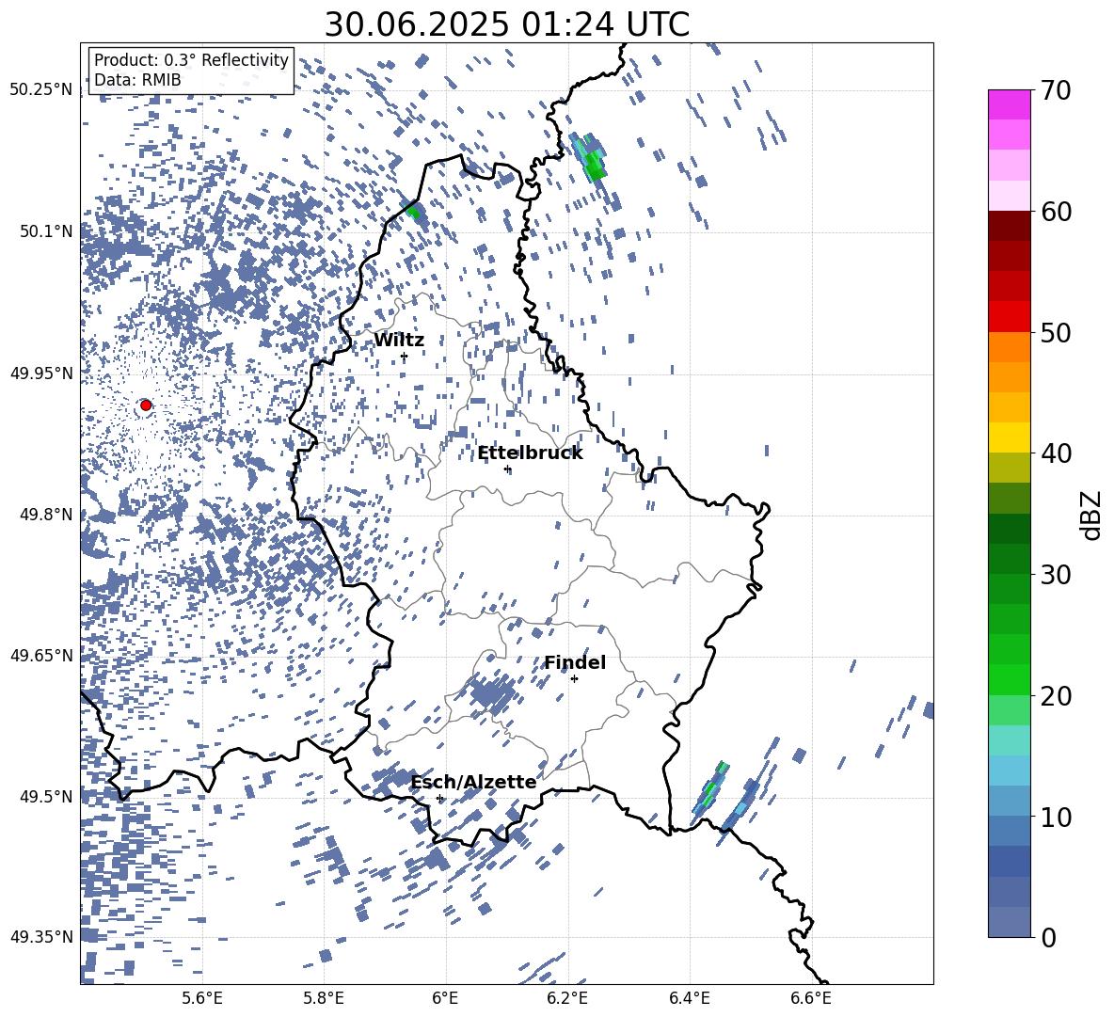The height and width of the screenshot is (1017, 1114).
Task: Click the orange colorbar segment just below 50
Action: (x=1009, y=347)
